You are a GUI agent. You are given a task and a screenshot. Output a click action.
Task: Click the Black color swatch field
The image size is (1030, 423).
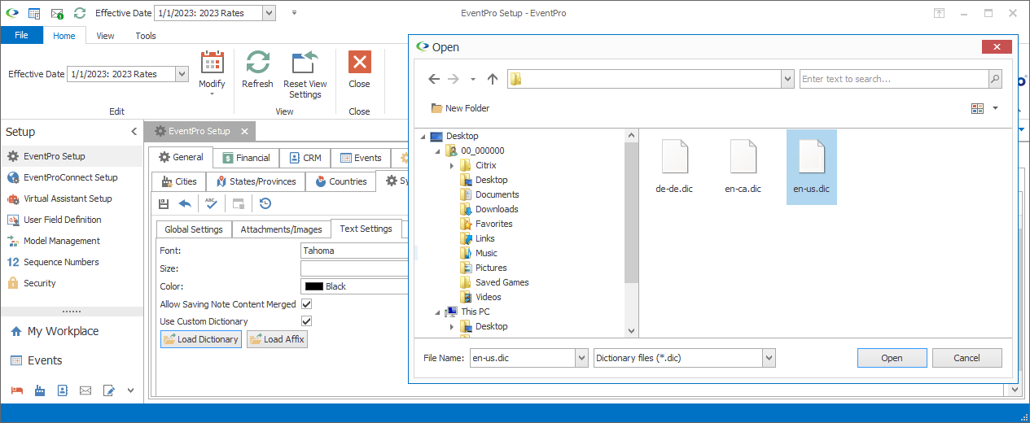(x=354, y=286)
